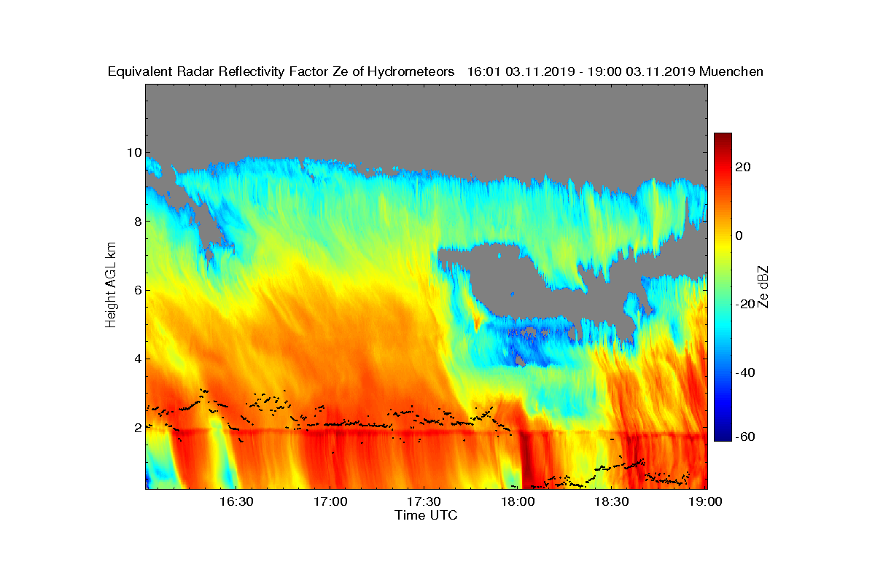Click the height tick label '10'
The width and height of the screenshot is (875, 583).
[133, 152]
